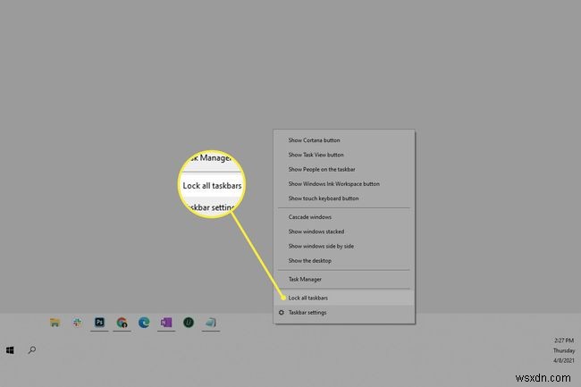Toggle Show People on the taskbar

[344, 169]
